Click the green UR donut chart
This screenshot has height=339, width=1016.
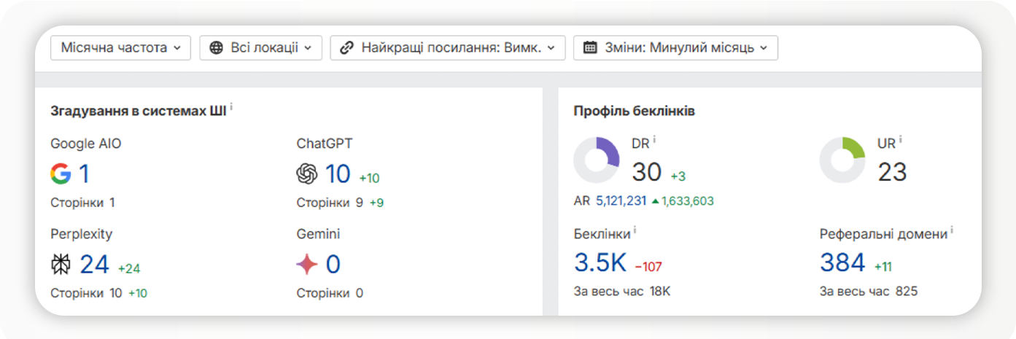click(x=842, y=160)
